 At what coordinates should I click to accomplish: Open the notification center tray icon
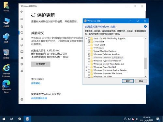pyautogui.click(x=158, y=119)
